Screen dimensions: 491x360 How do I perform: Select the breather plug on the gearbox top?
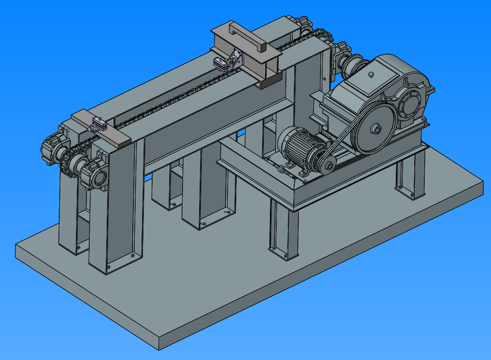371,75
